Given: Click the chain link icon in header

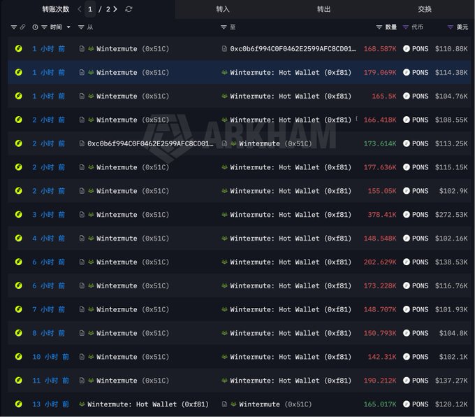Looking at the screenshot, I should [23, 27].
